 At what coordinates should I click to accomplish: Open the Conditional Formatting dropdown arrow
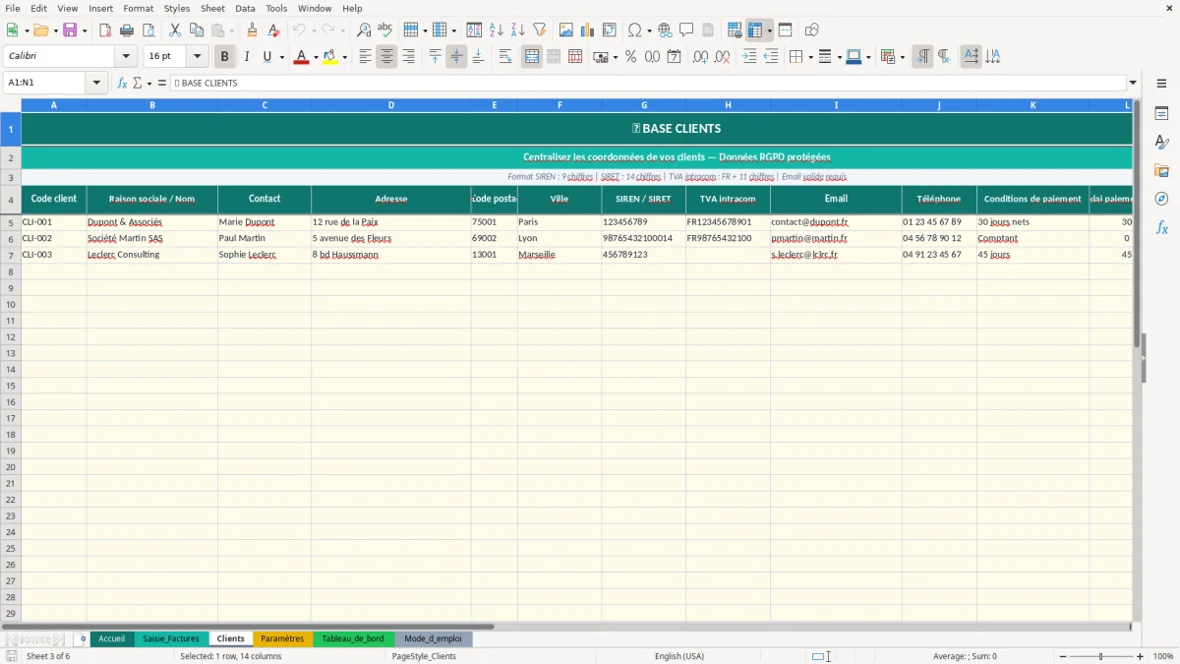pos(902,57)
